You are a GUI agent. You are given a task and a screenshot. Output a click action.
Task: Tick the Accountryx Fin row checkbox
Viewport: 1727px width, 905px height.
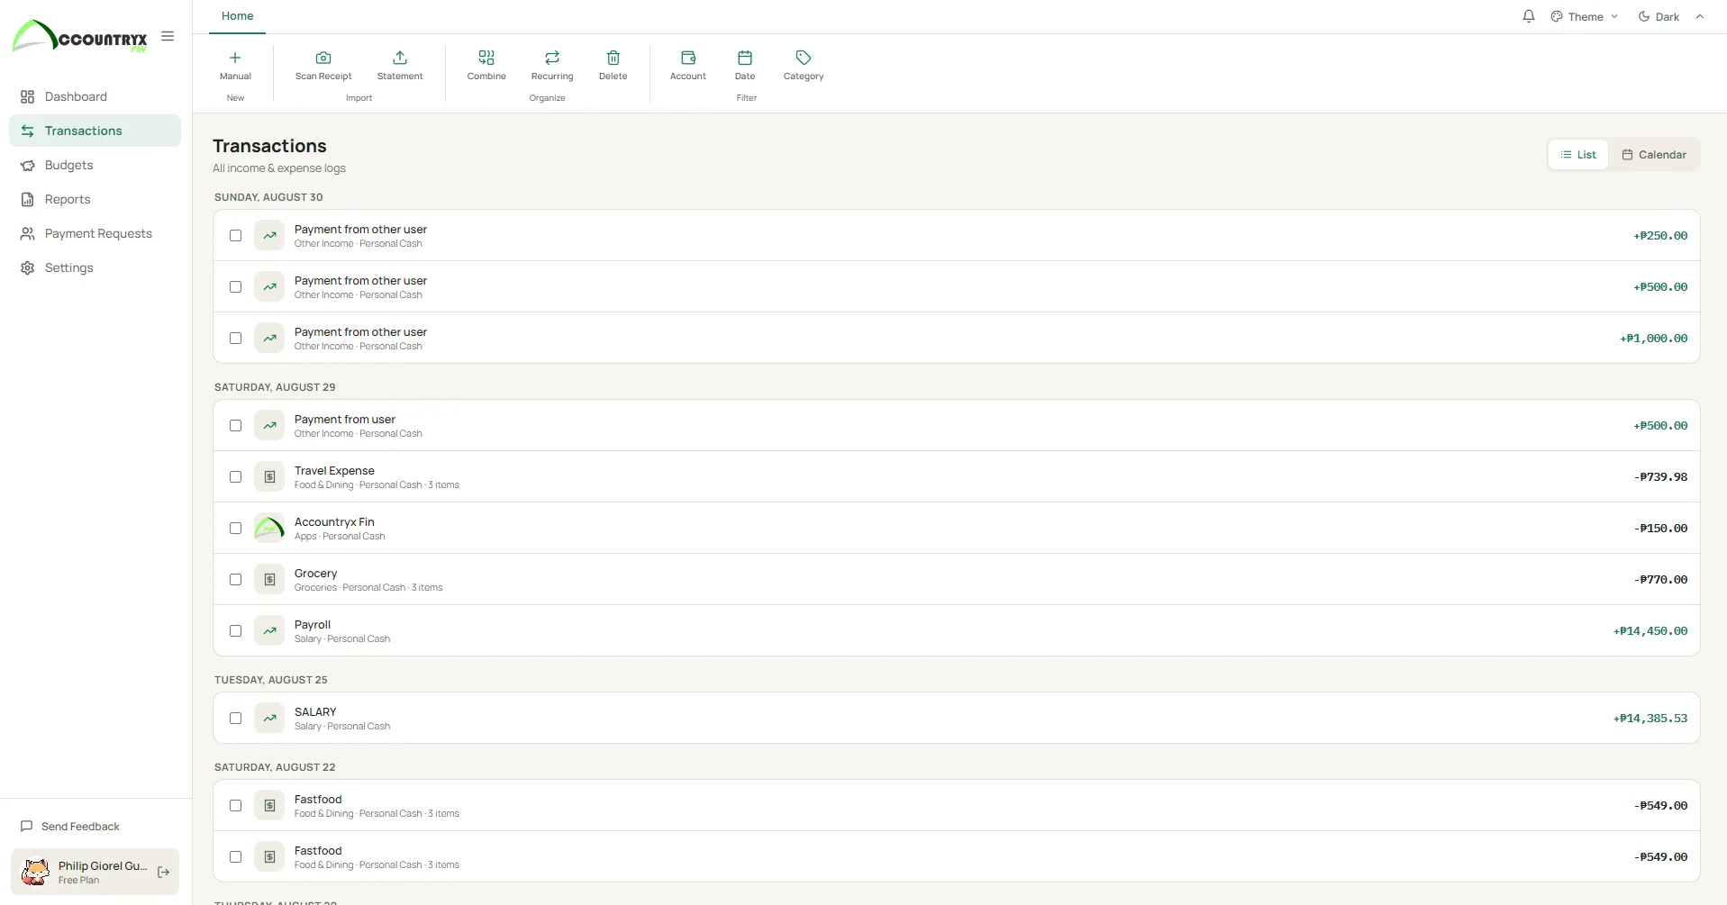pyautogui.click(x=235, y=528)
